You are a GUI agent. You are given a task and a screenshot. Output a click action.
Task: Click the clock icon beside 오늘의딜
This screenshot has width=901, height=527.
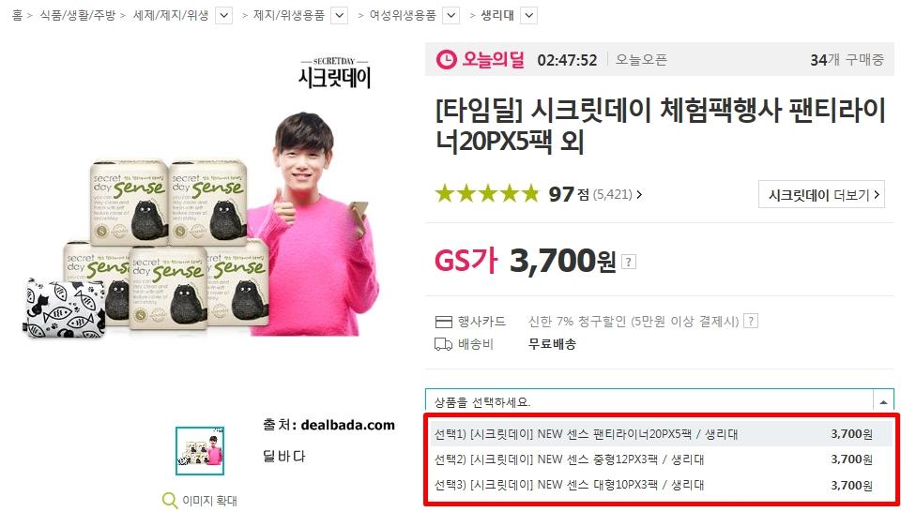[446, 59]
